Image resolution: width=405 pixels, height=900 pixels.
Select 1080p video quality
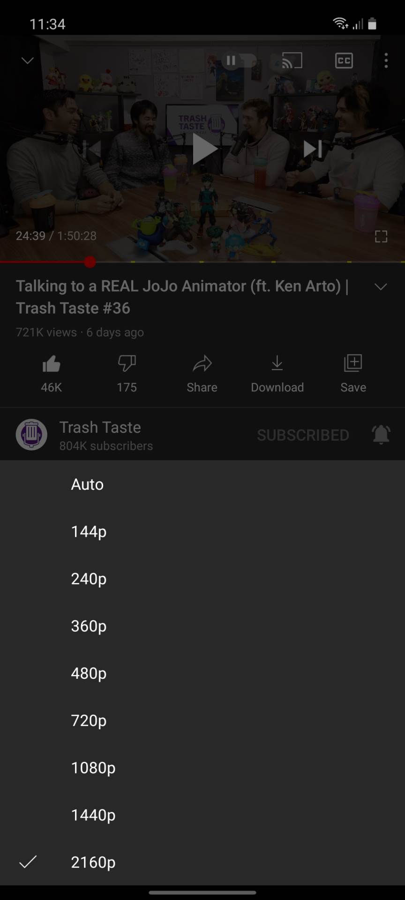tap(93, 768)
